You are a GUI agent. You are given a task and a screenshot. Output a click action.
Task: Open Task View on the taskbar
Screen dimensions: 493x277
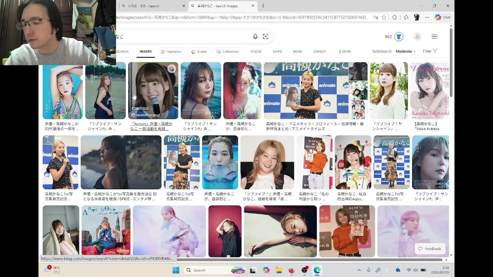click(x=253, y=270)
